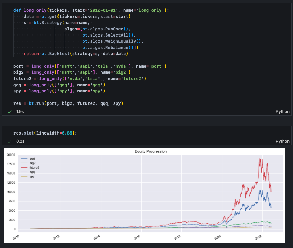293x248 pixels.
Task: Click the 'strategy=s' argument in the Backtest call
Action: [85, 54]
